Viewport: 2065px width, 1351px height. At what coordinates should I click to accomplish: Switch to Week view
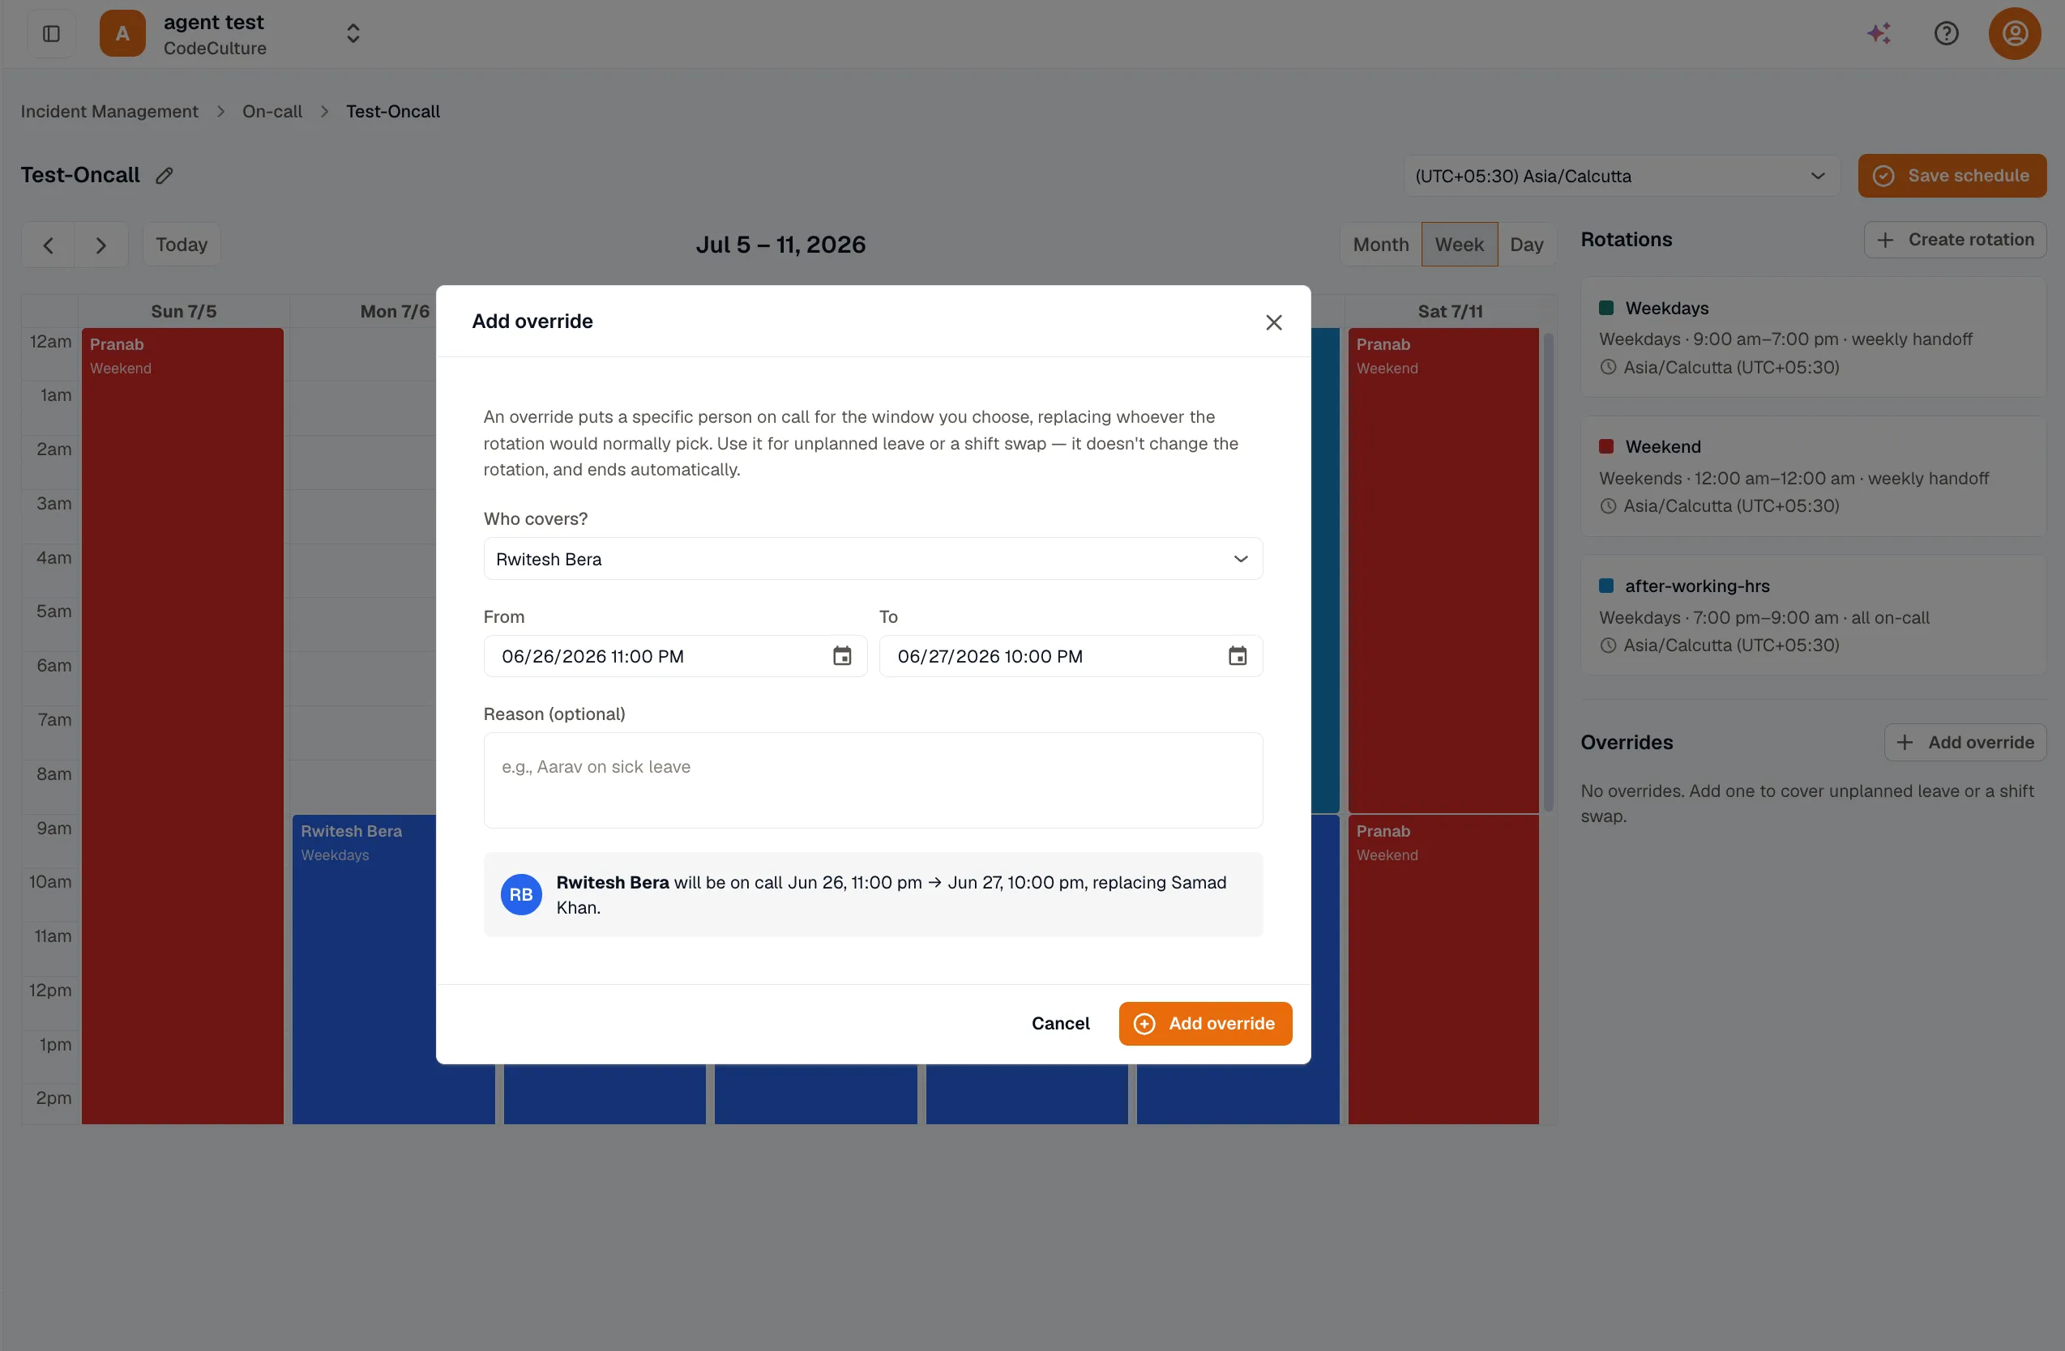(1459, 245)
